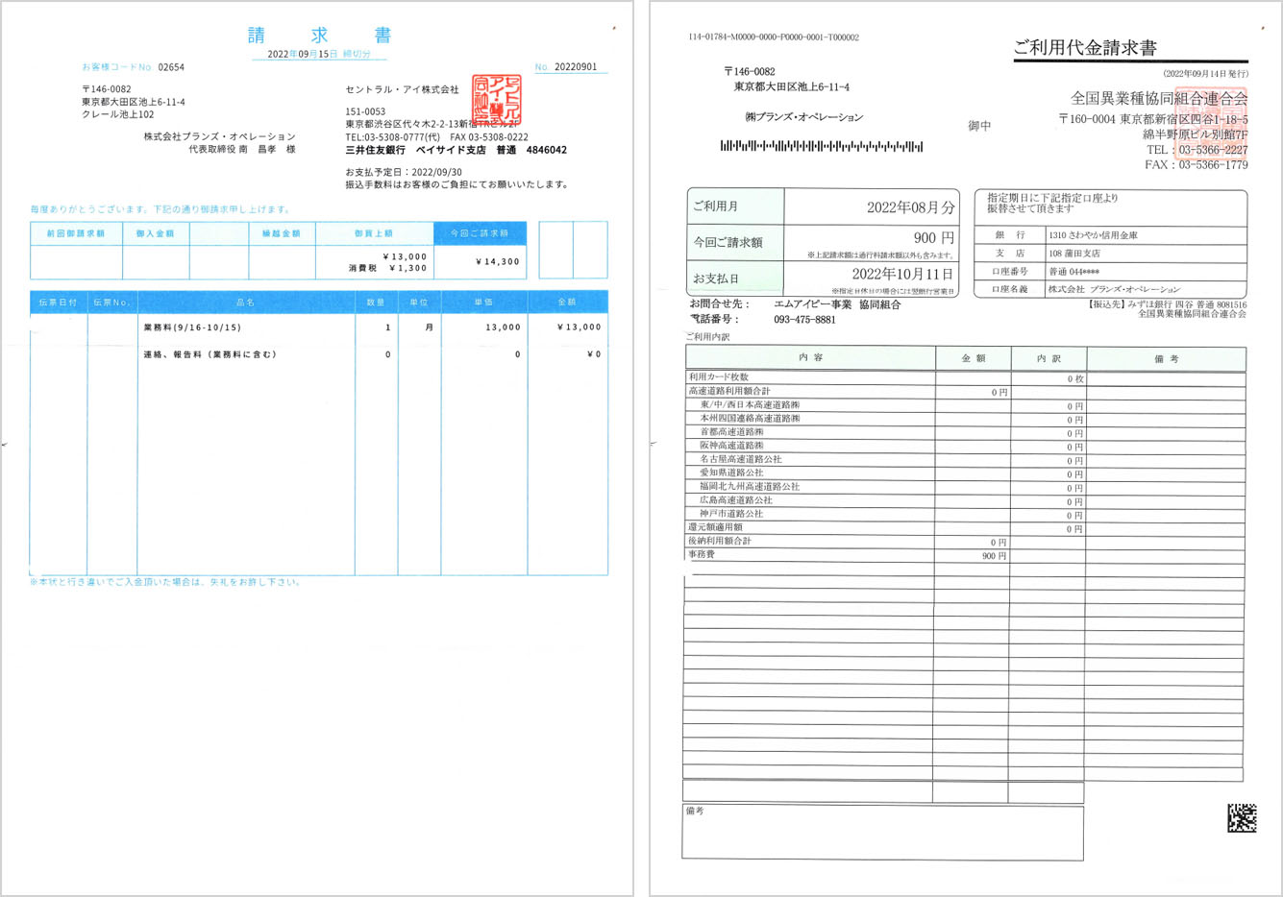Click account number 4846042

[547, 151]
